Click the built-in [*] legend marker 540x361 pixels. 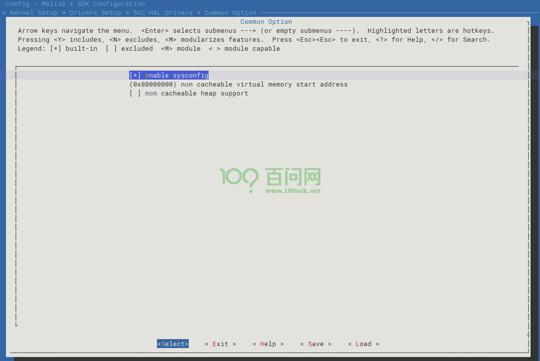(x=56, y=49)
